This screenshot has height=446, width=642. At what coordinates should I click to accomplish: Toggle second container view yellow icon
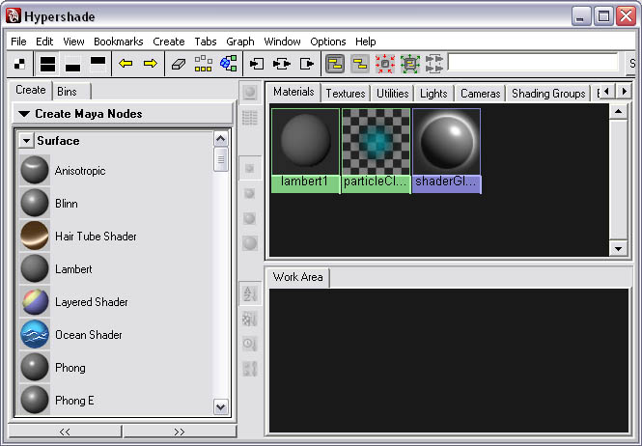tap(360, 64)
